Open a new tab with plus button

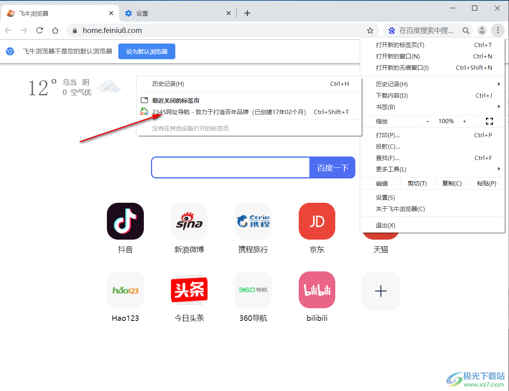[x=247, y=13]
